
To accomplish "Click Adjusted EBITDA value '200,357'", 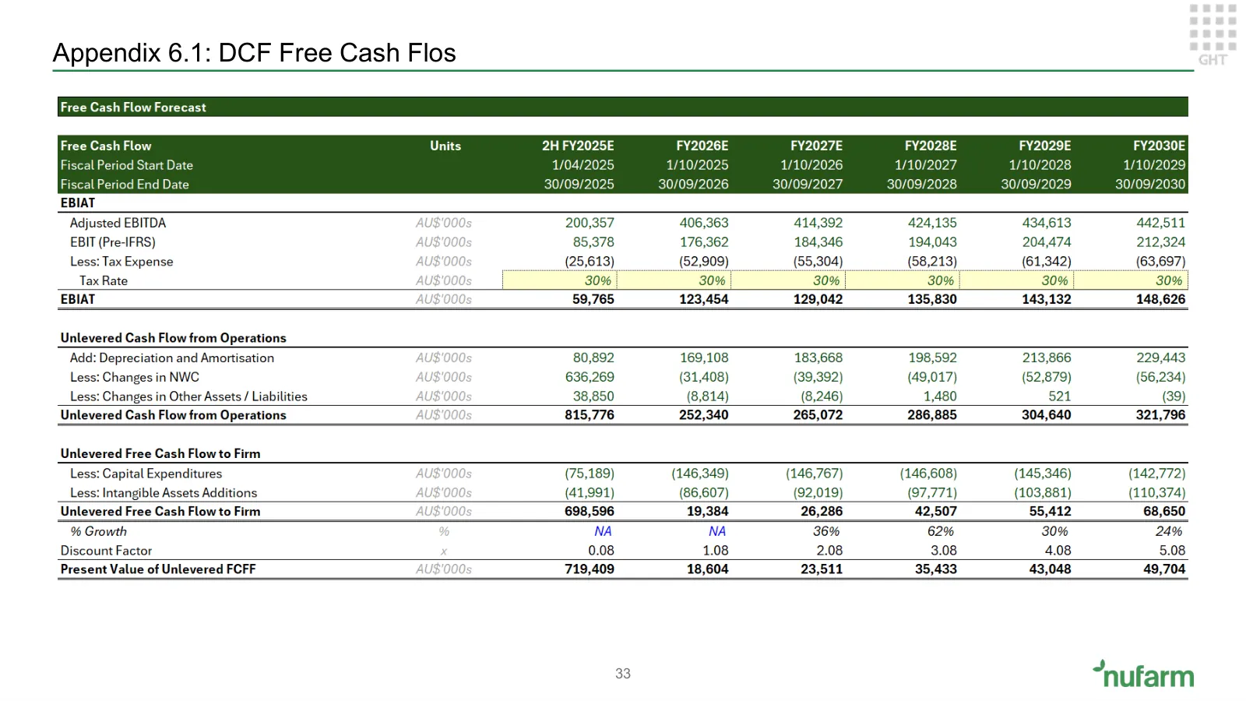I will point(590,223).
